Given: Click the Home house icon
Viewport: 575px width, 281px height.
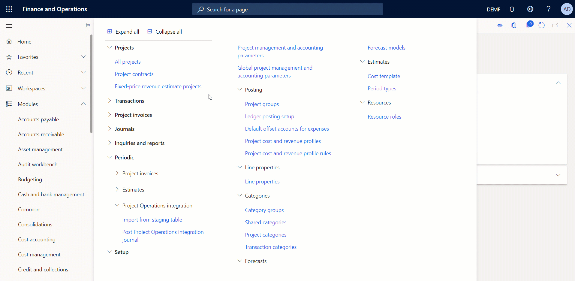Looking at the screenshot, I should point(9,41).
